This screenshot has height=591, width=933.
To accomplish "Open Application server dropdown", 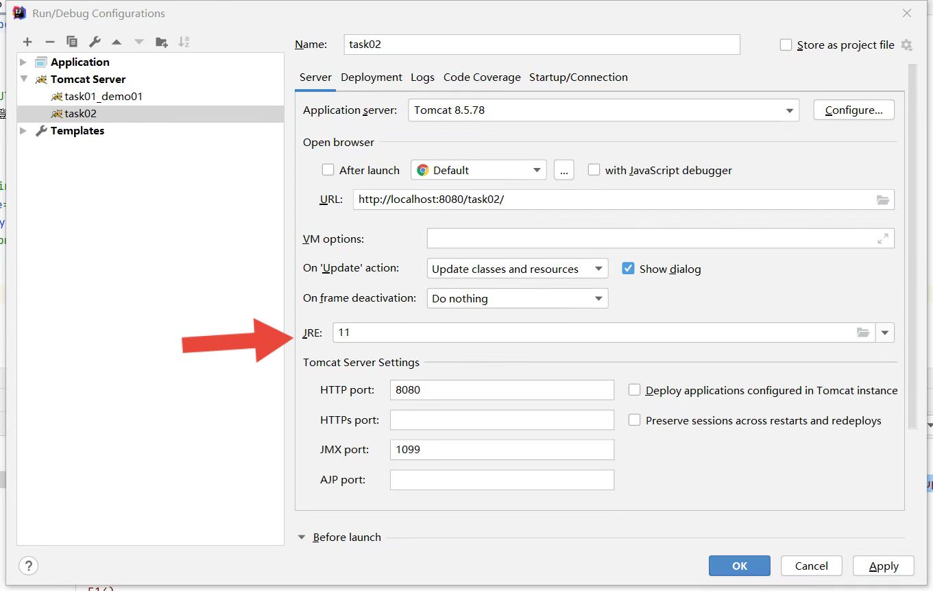I will [603, 110].
